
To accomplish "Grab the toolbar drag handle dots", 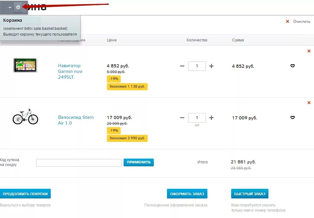I will [2, 7].
